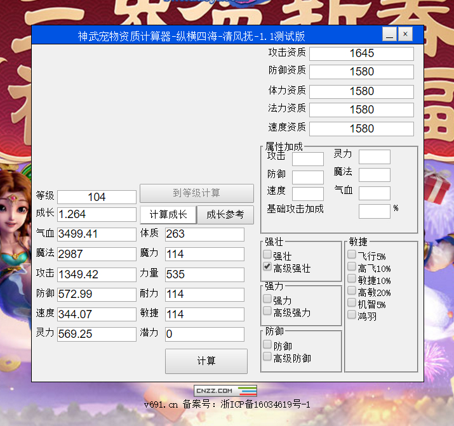The height and width of the screenshot is (426, 454).
Task: Check the 鸿羽 checkbox
Action: (352, 314)
